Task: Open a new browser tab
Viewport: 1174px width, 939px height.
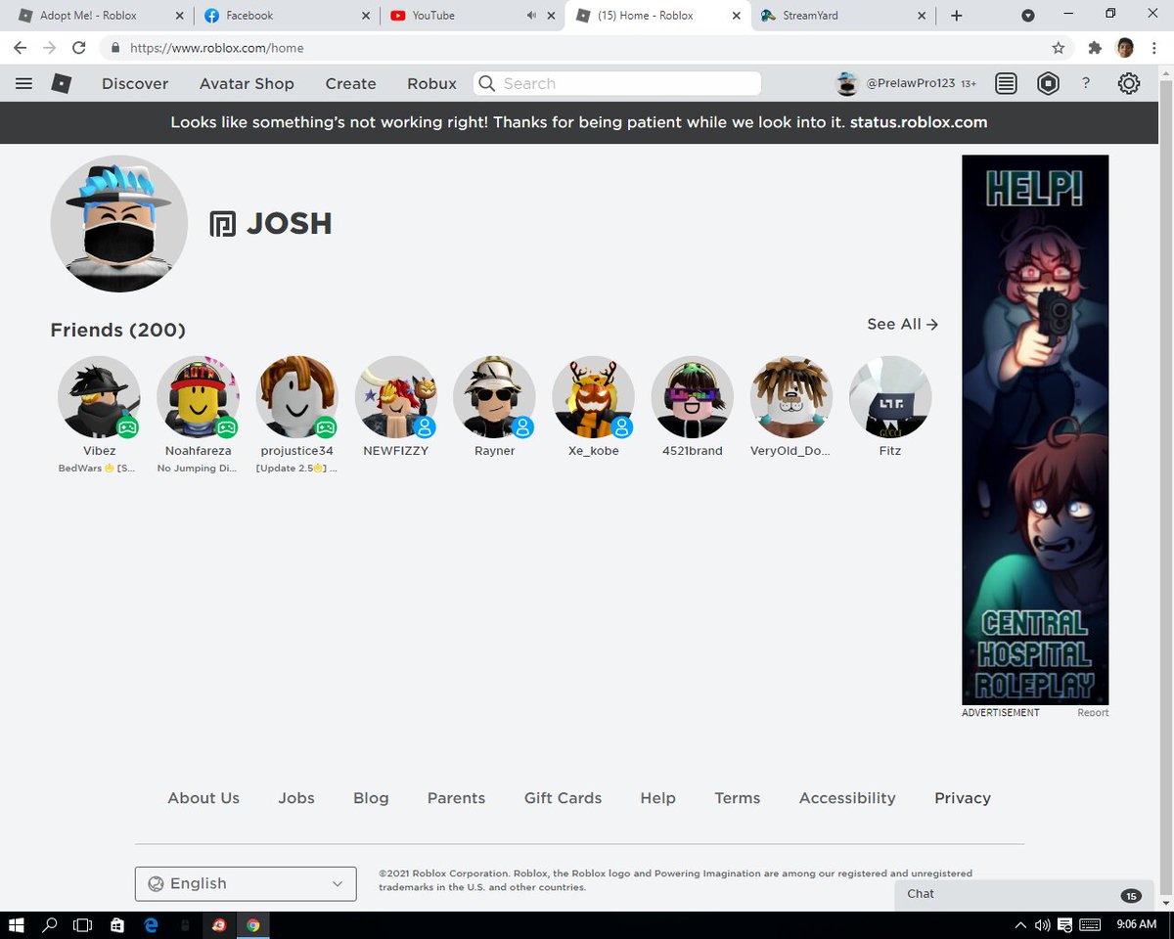Action: pyautogui.click(x=957, y=16)
